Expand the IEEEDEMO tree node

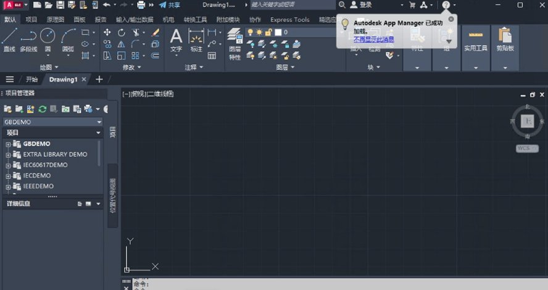click(8, 187)
